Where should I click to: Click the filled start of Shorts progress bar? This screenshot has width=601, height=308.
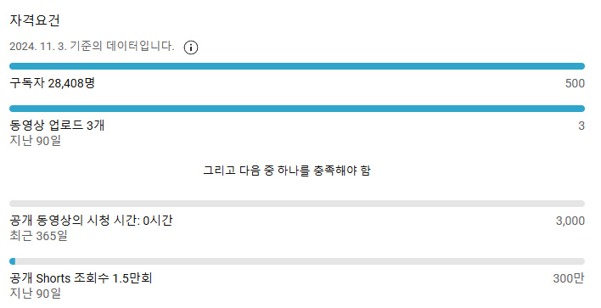12,261
